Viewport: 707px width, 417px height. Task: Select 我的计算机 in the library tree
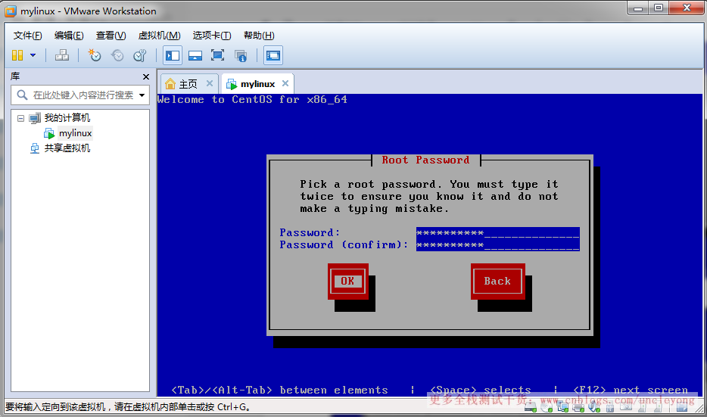tap(67, 118)
